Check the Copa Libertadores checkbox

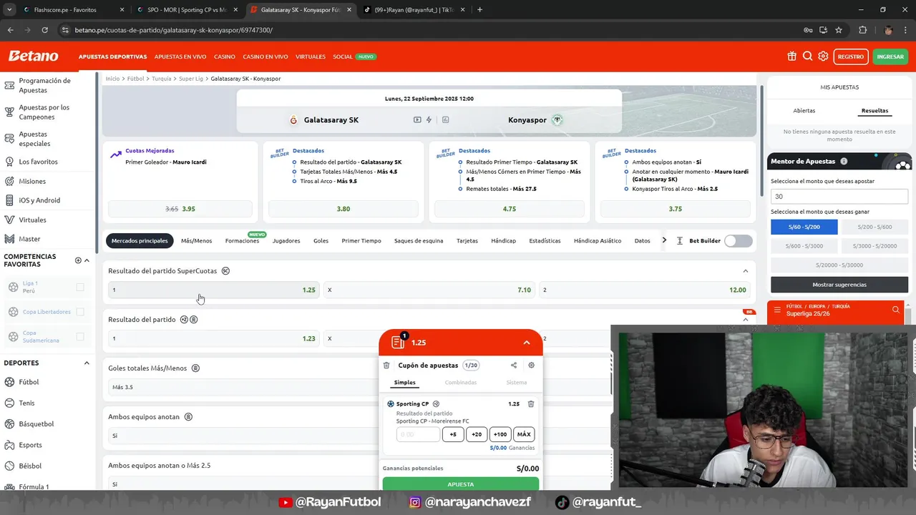pos(80,312)
